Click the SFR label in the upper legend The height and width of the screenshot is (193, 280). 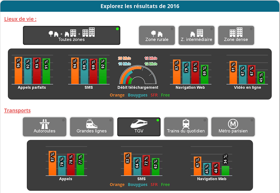(x=154, y=95)
